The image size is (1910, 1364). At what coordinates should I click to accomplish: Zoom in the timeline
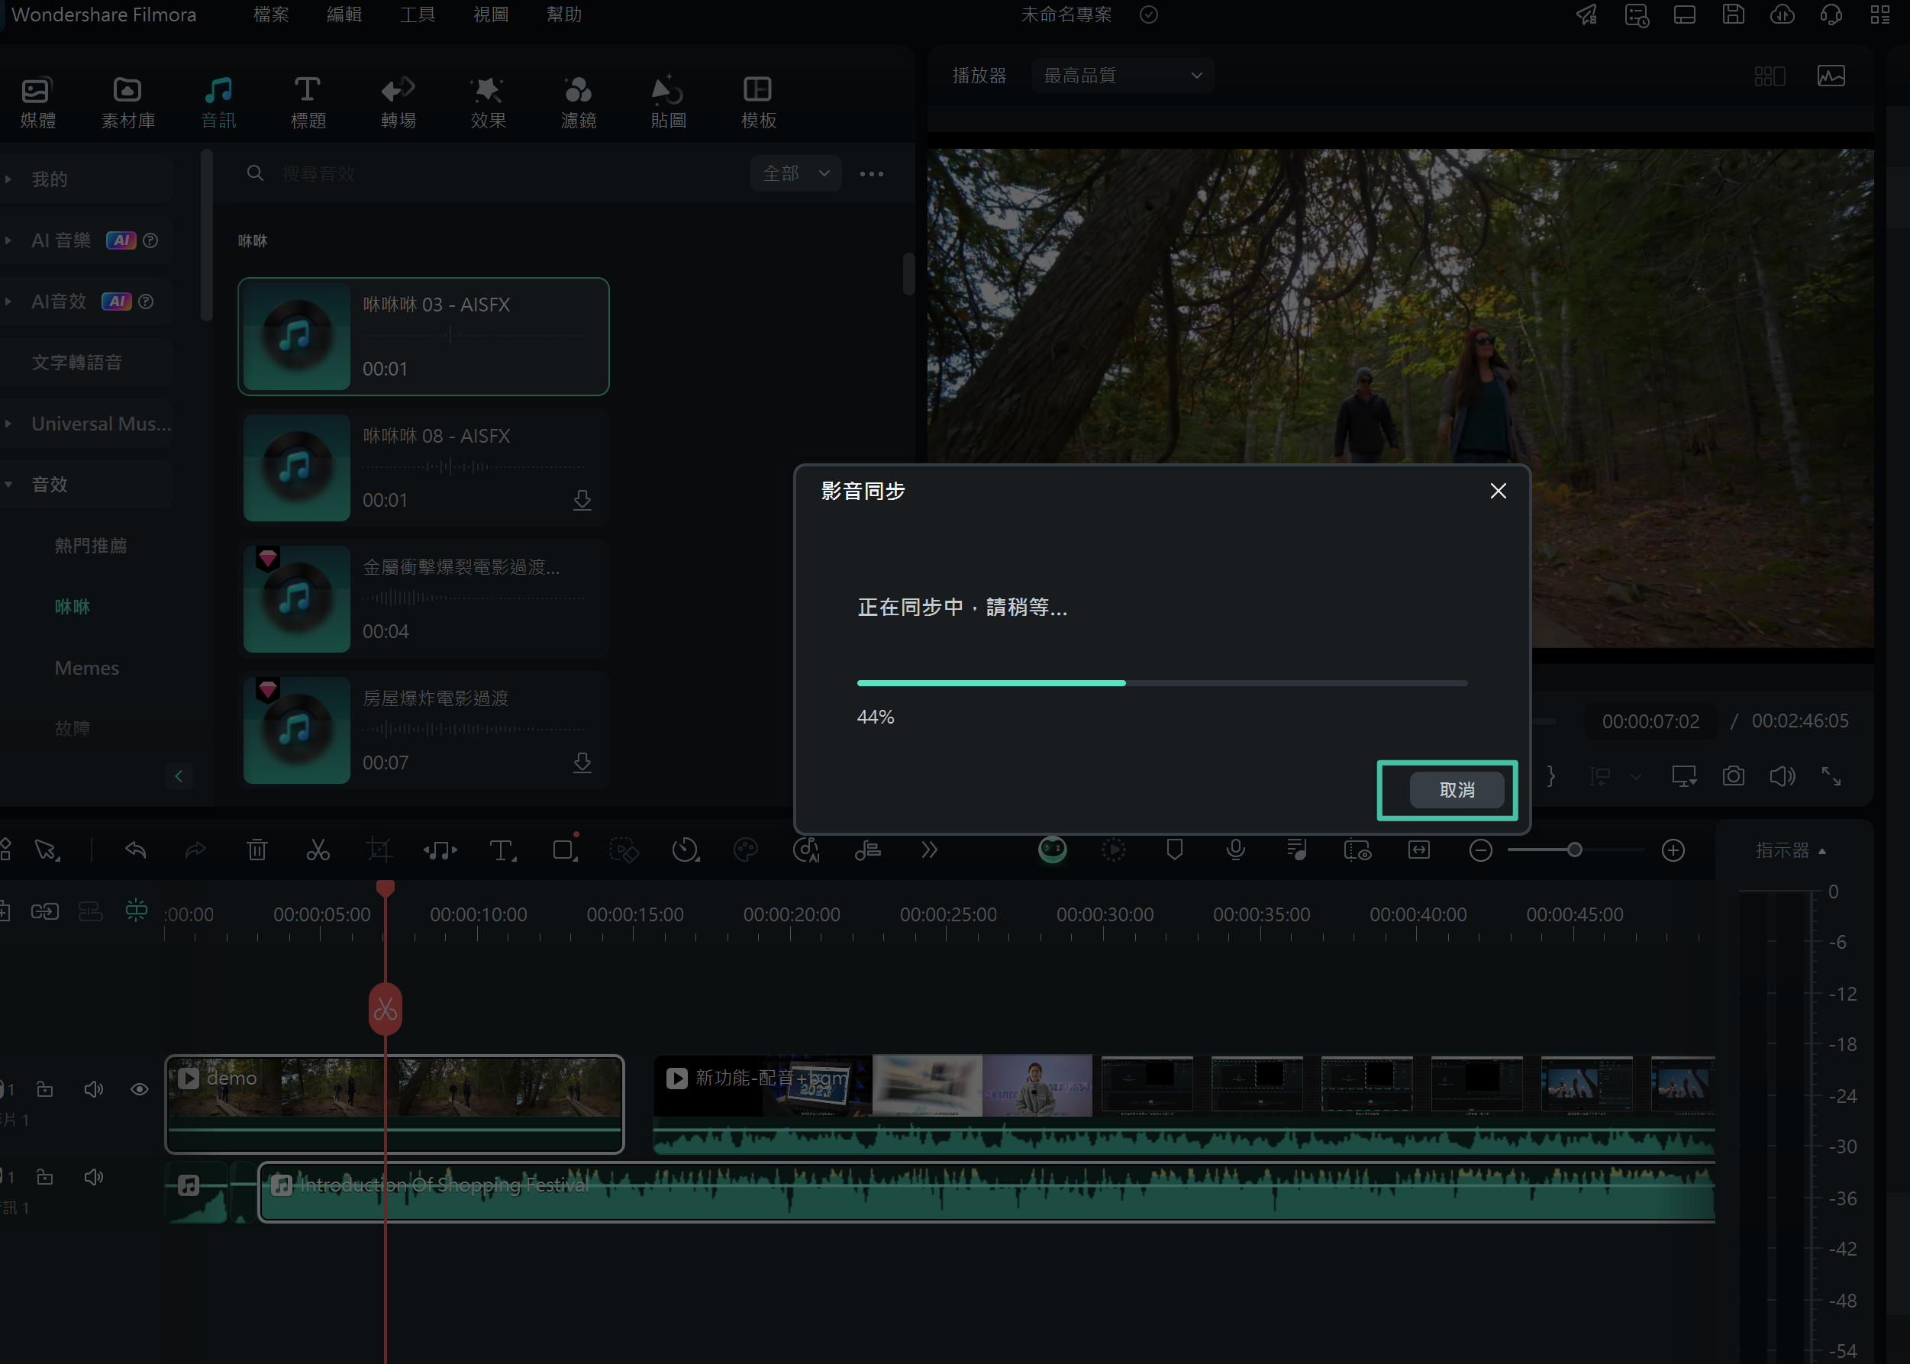pyautogui.click(x=1673, y=850)
